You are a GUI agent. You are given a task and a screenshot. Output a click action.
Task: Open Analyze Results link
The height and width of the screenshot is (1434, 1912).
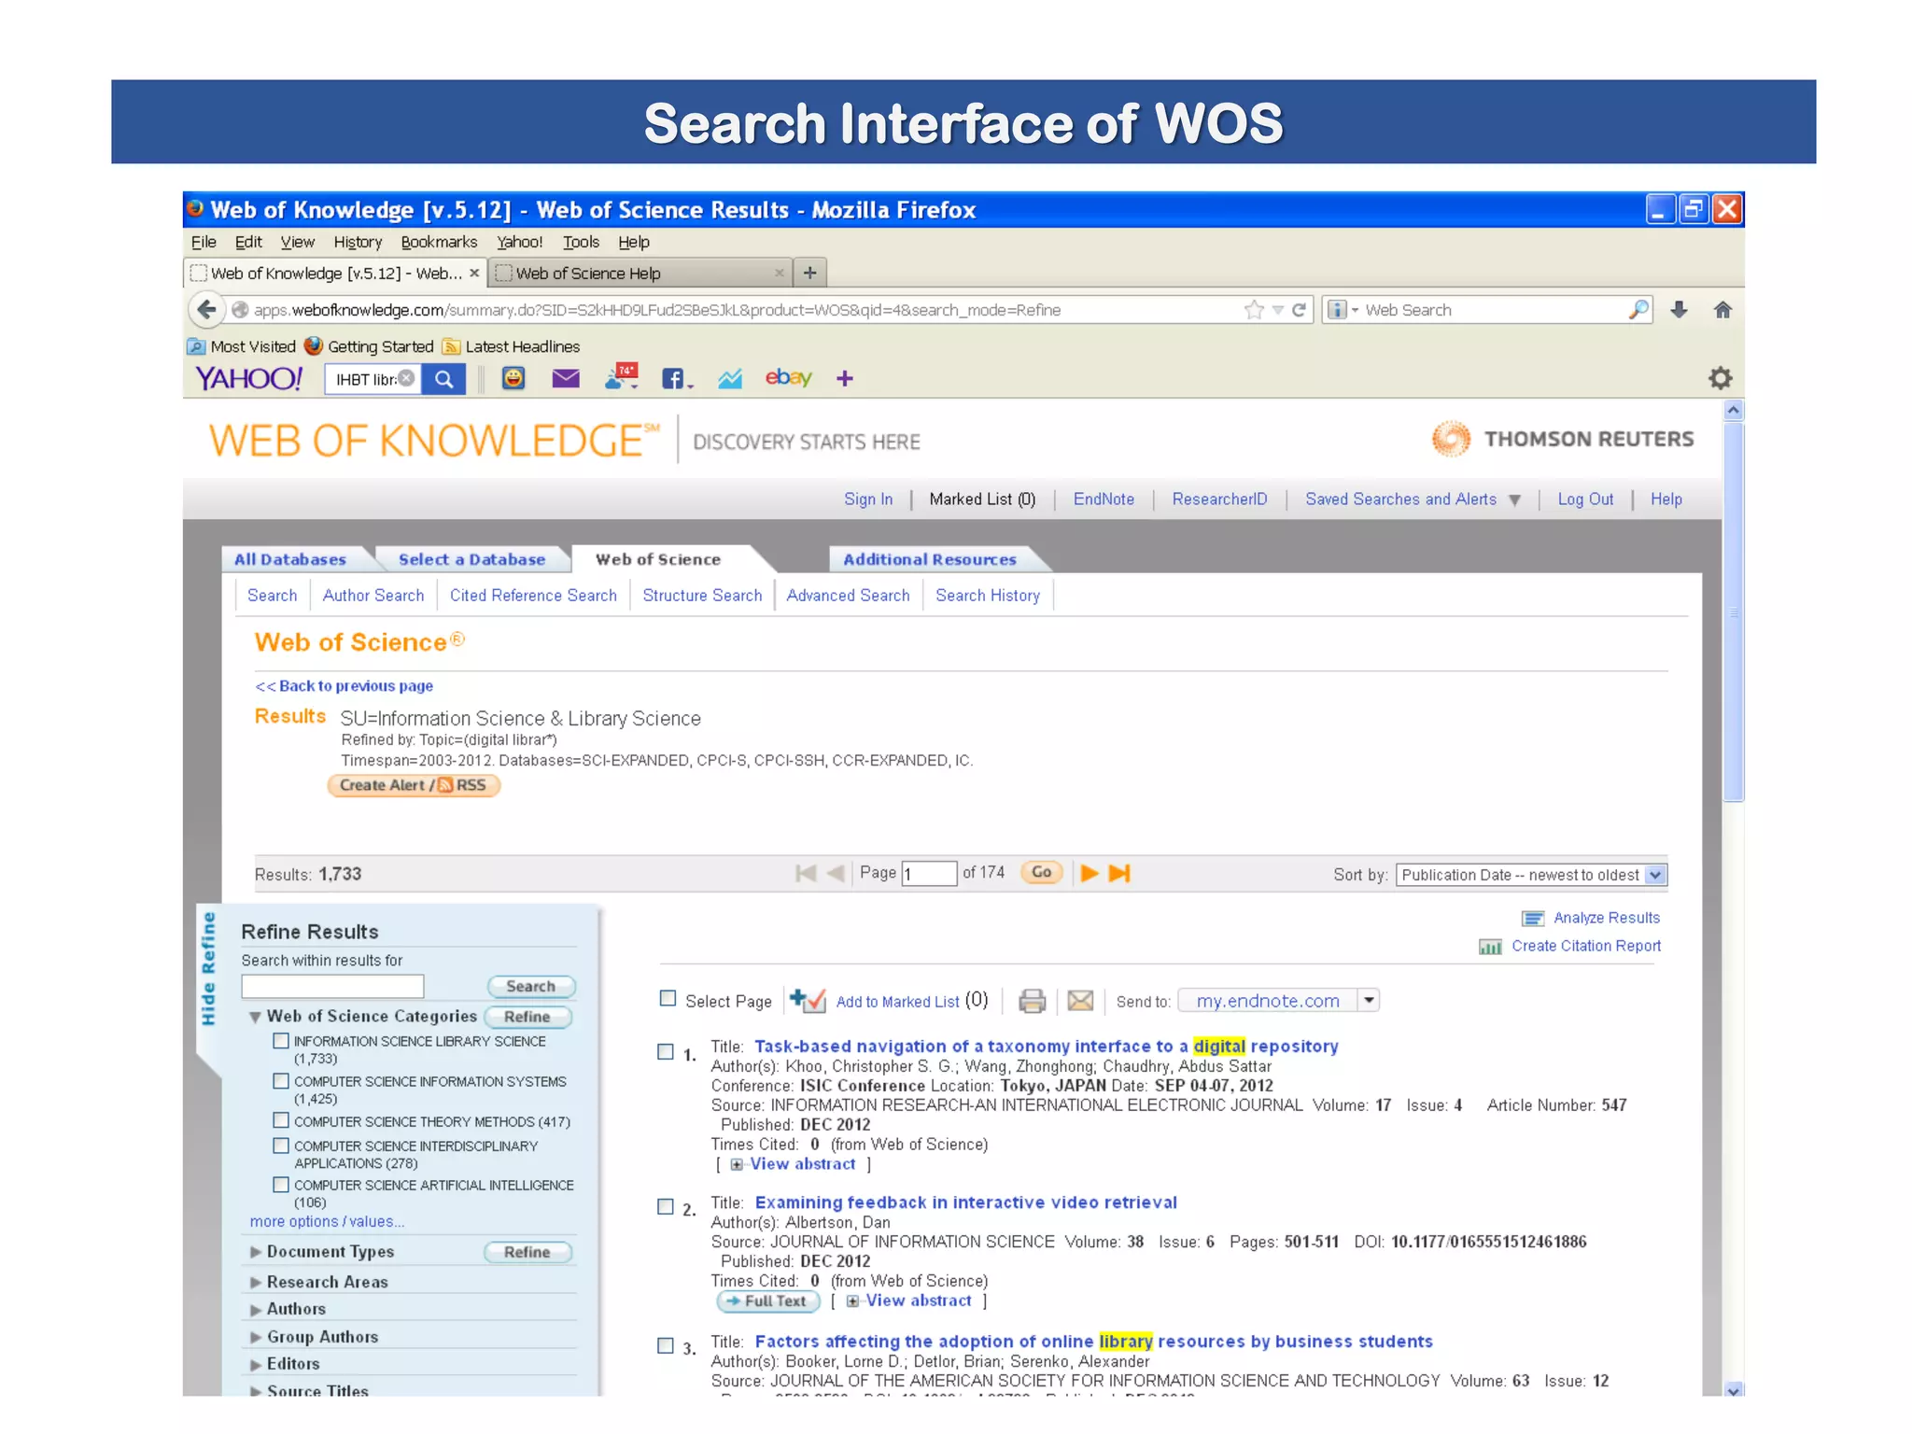pyautogui.click(x=1606, y=918)
